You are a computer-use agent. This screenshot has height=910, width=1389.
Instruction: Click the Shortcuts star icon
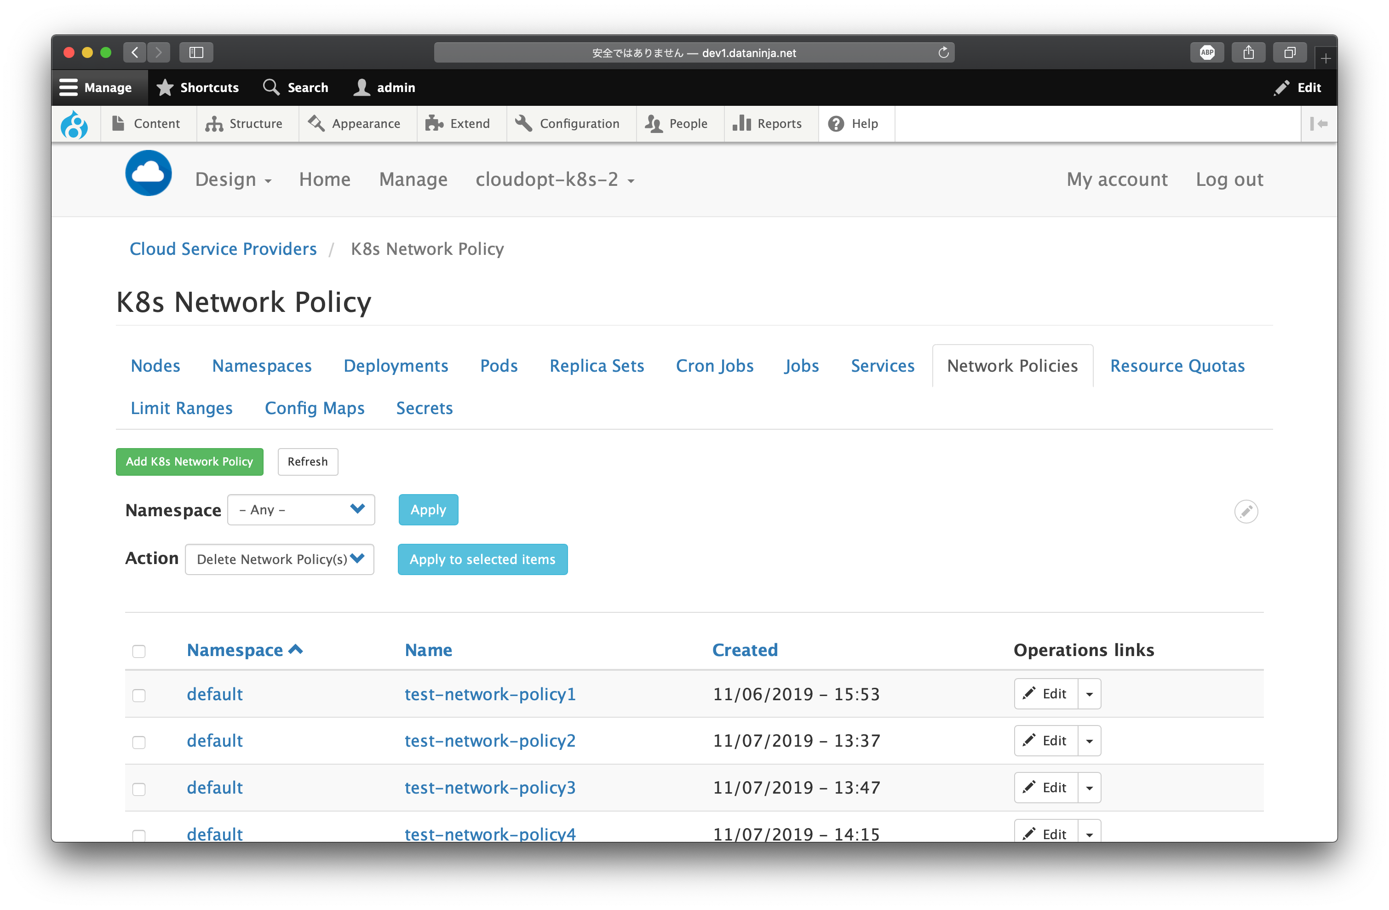pos(164,87)
